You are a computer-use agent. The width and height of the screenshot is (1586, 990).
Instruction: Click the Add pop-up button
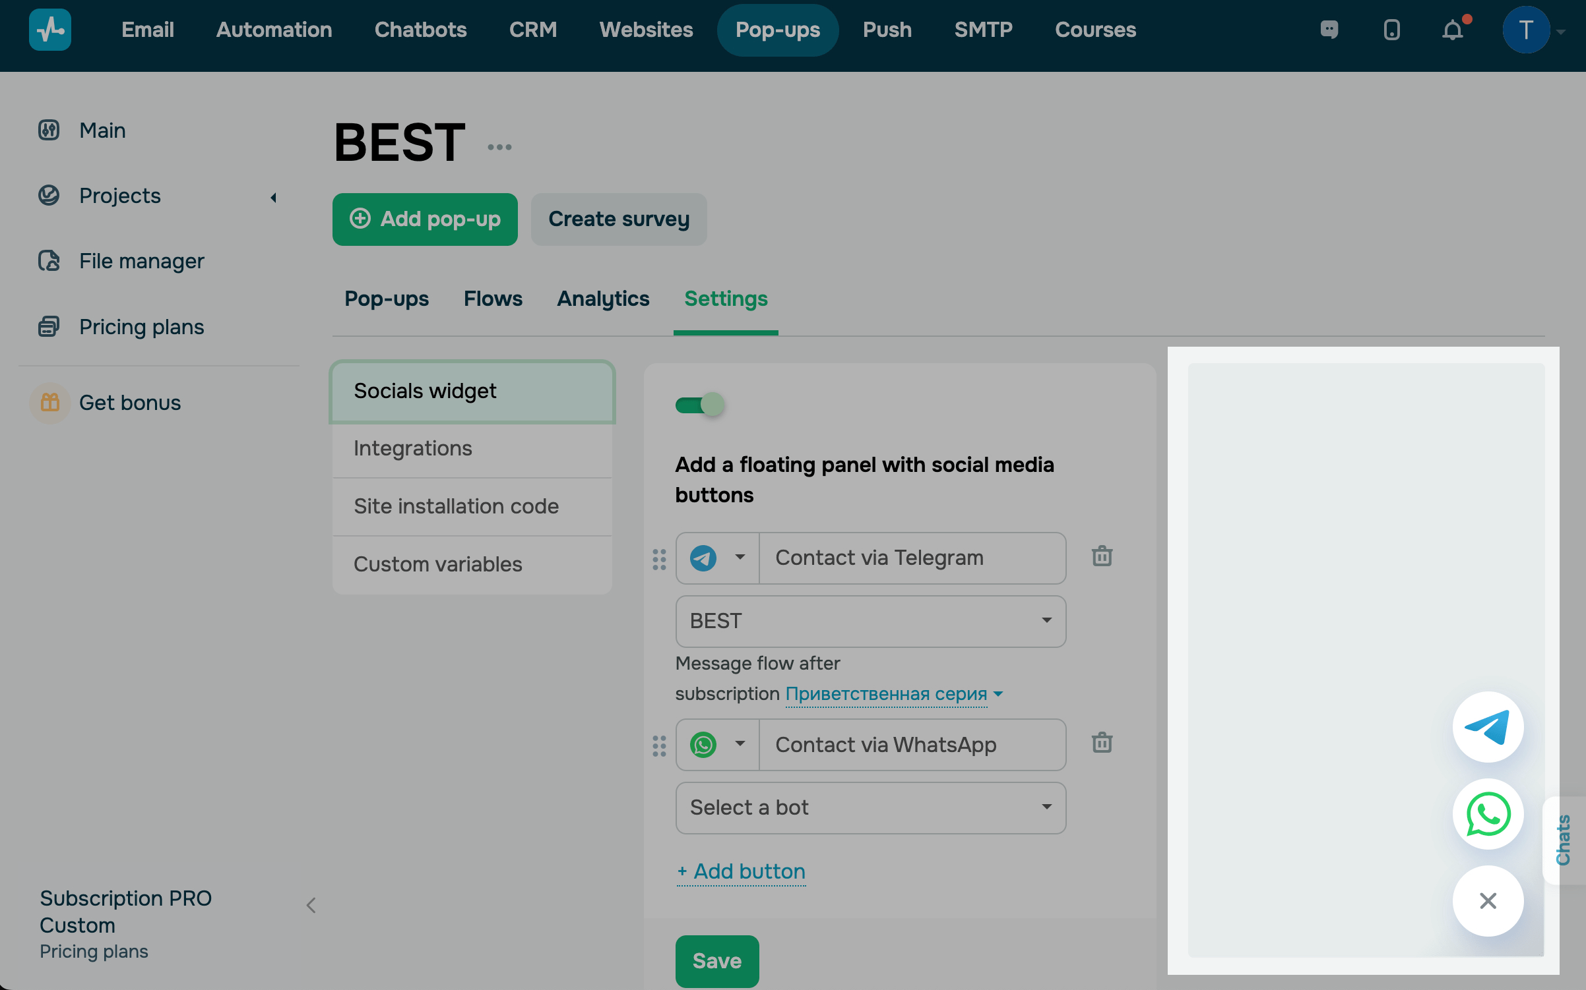tap(425, 219)
